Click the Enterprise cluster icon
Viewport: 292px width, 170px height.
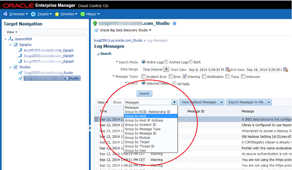(6, 14)
